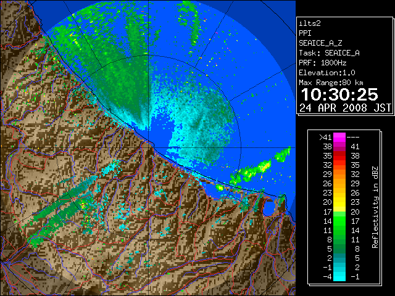
Task: Click the "Max Range:80 km" line
Action: [331, 83]
